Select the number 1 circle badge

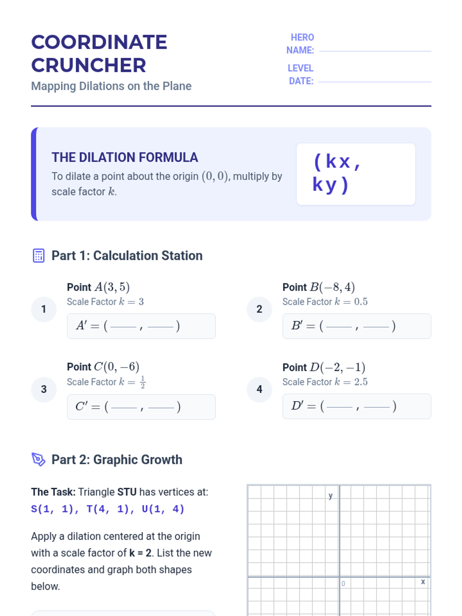44,309
